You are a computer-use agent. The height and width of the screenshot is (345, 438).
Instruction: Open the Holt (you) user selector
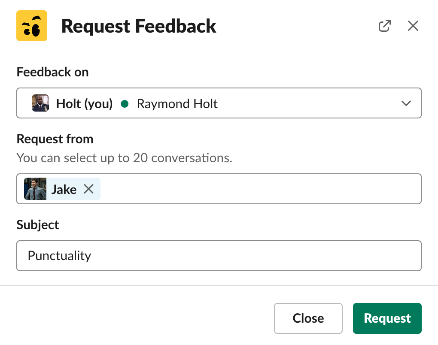click(x=219, y=103)
